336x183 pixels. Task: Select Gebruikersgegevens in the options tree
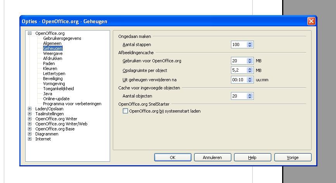pyautogui.click(x=62, y=38)
